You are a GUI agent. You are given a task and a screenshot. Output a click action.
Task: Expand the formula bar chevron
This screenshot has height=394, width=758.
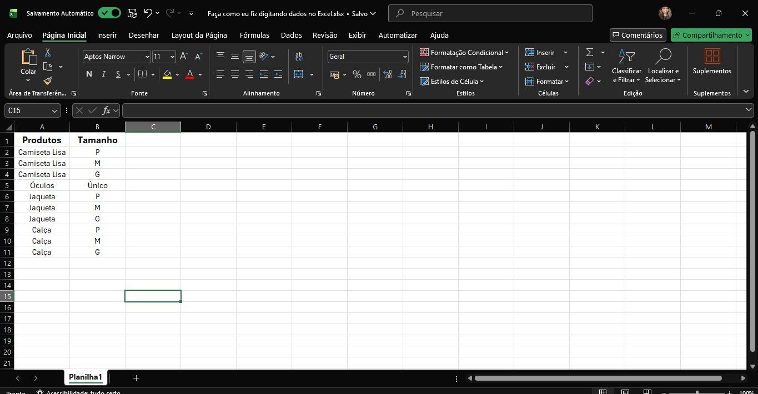(x=749, y=110)
